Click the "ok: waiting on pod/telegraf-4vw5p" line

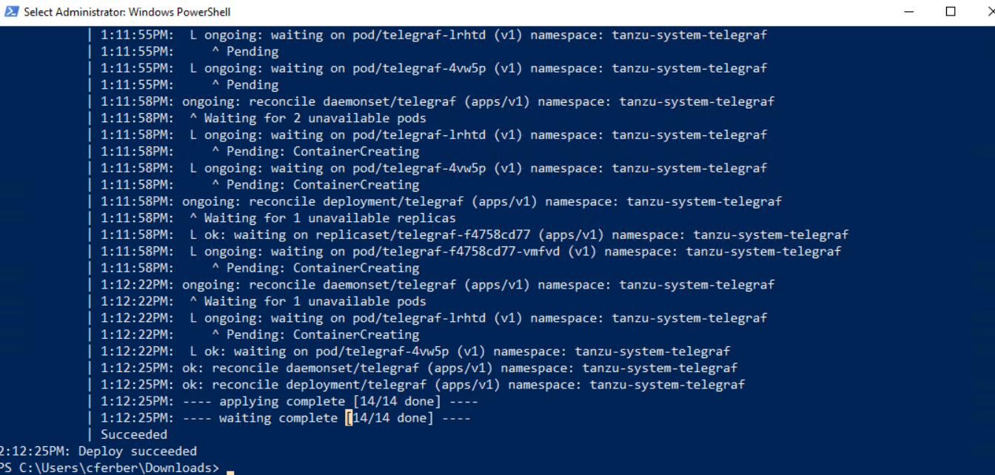tap(460, 351)
